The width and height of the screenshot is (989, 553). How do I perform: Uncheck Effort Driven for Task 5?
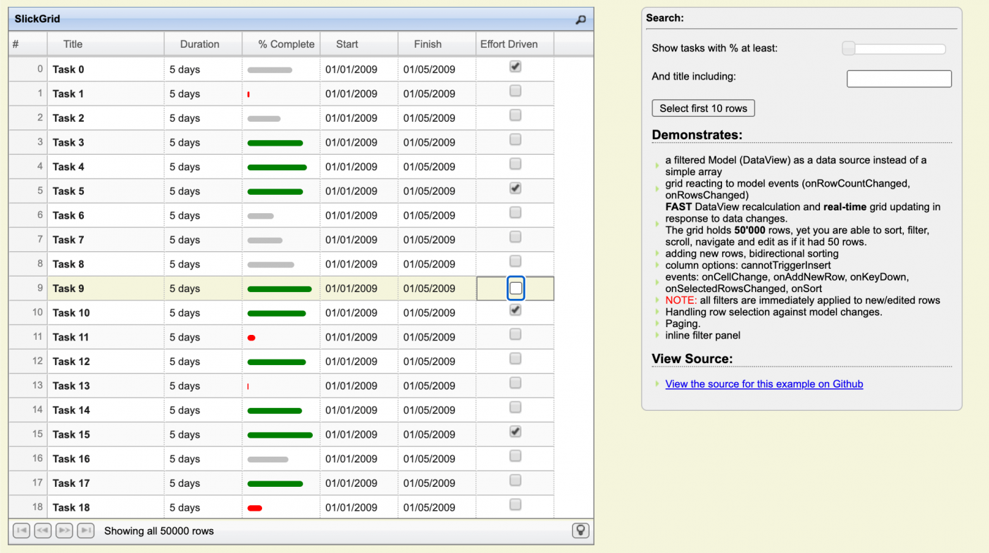pyautogui.click(x=515, y=188)
